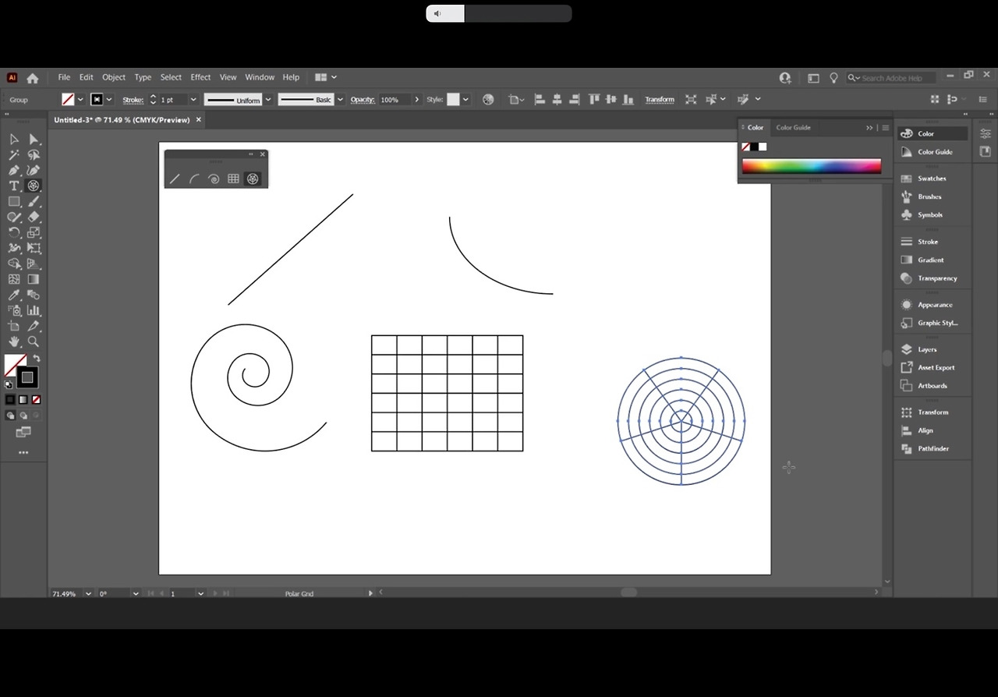
Task: Select the Eraser tool
Action: point(34,217)
